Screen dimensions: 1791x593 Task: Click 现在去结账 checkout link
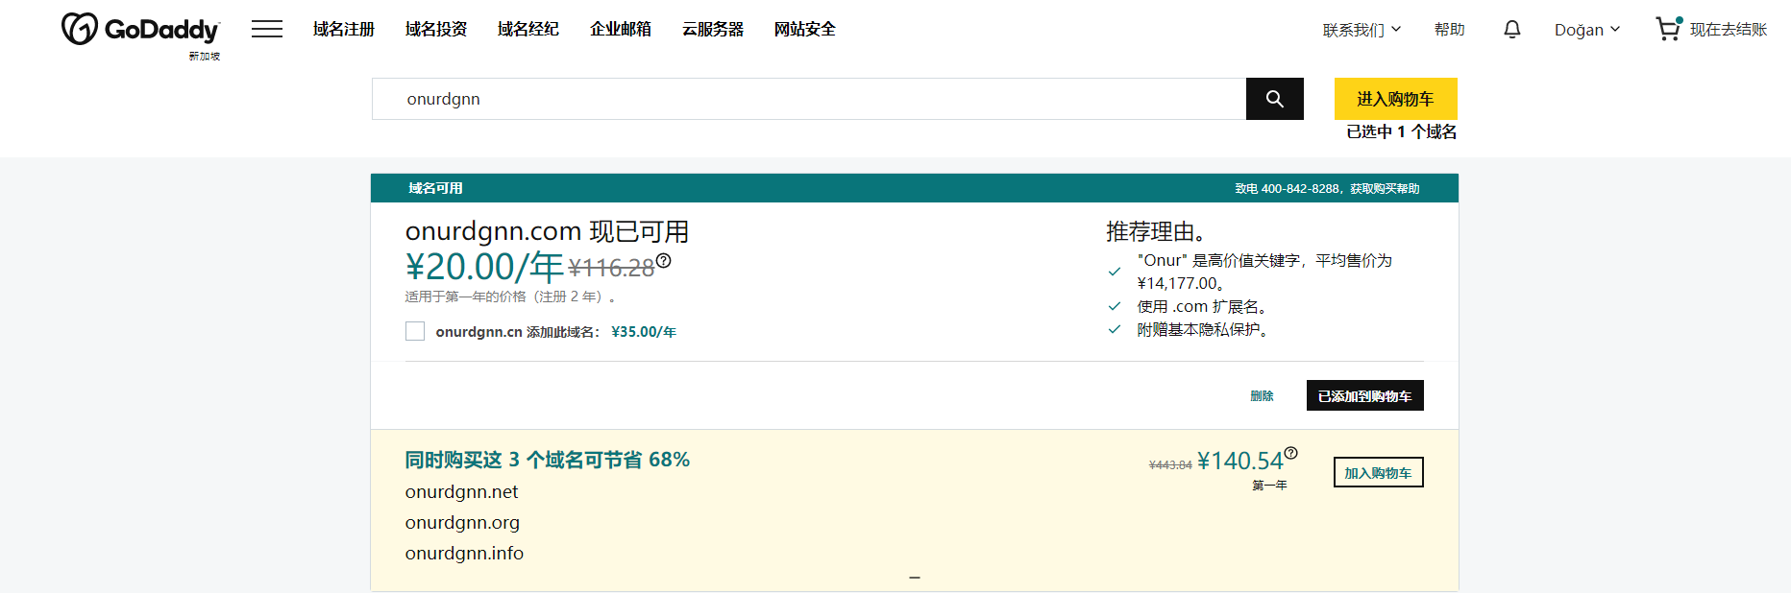coord(1729,30)
